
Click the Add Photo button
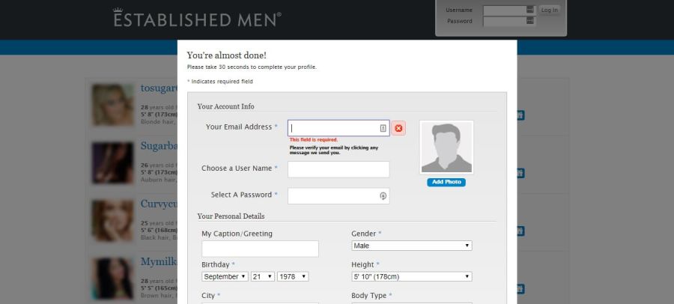446,182
